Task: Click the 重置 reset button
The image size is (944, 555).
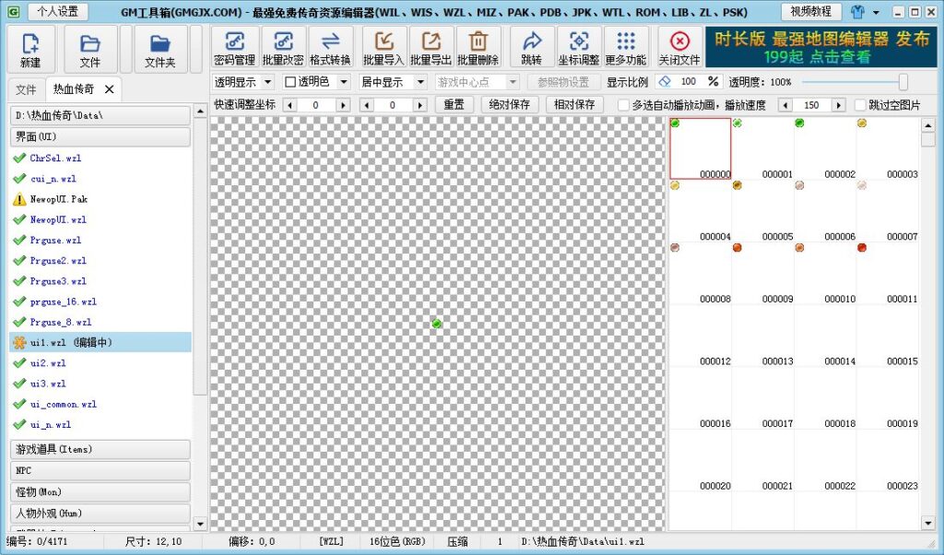Action: 454,105
